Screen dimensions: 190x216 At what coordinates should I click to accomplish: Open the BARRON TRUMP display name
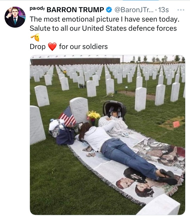pyautogui.click(x=75, y=10)
